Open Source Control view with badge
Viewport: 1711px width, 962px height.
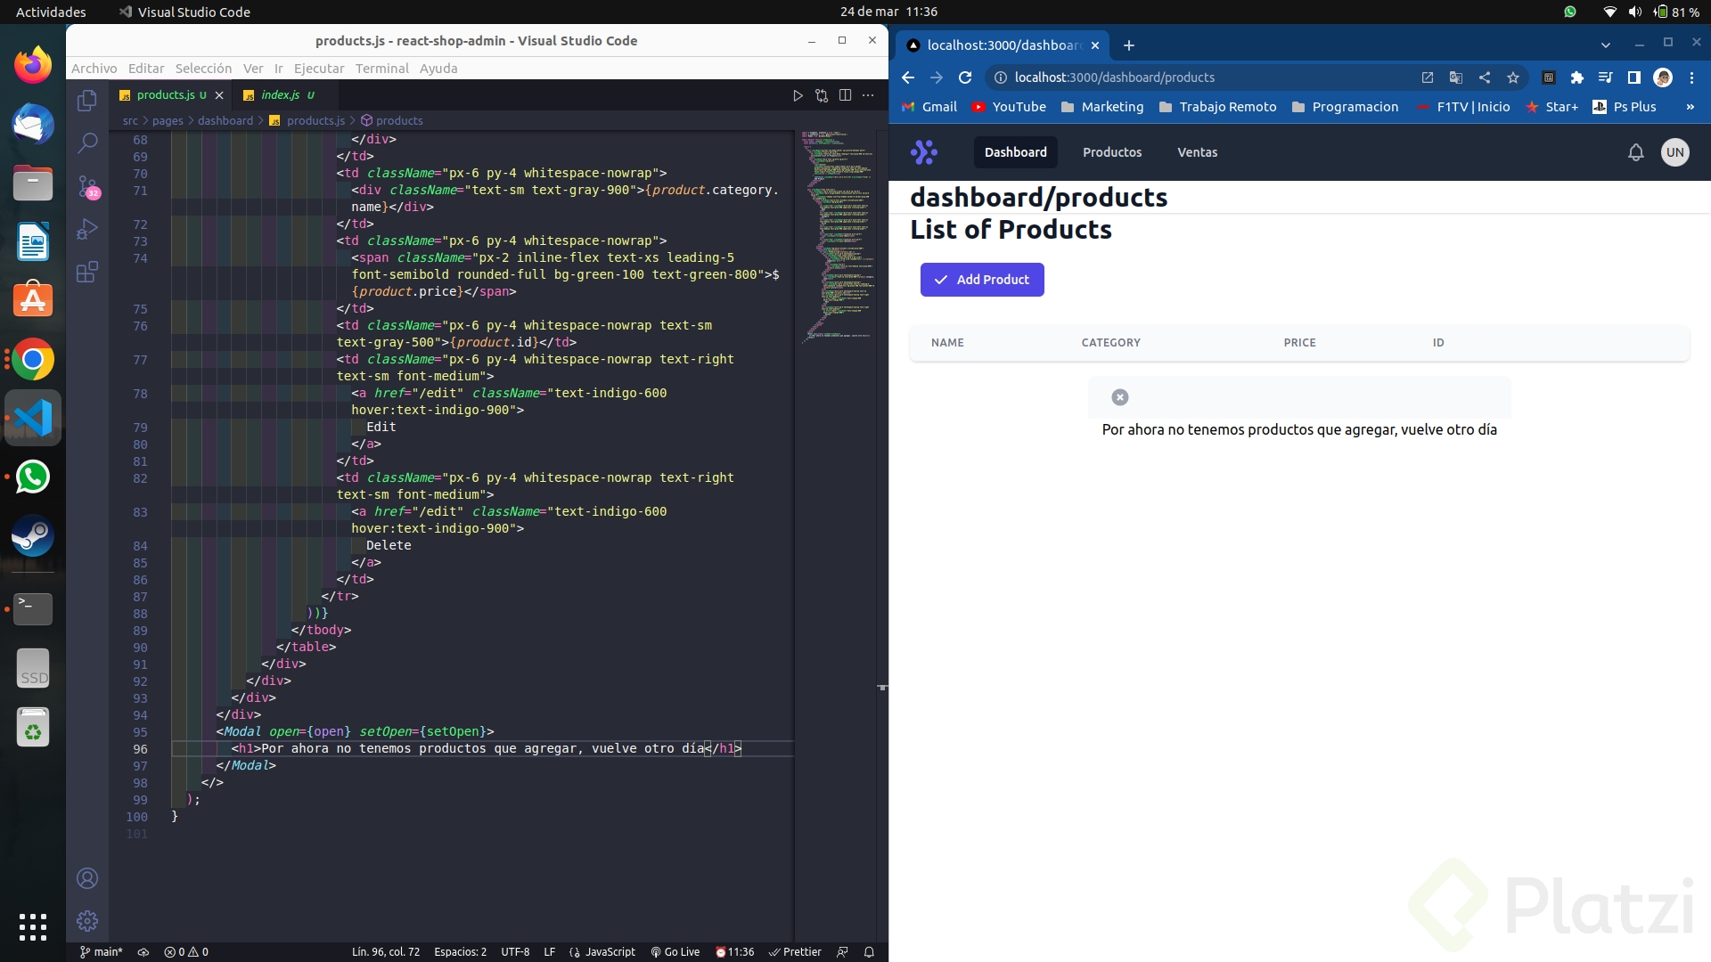(x=87, y=186)
